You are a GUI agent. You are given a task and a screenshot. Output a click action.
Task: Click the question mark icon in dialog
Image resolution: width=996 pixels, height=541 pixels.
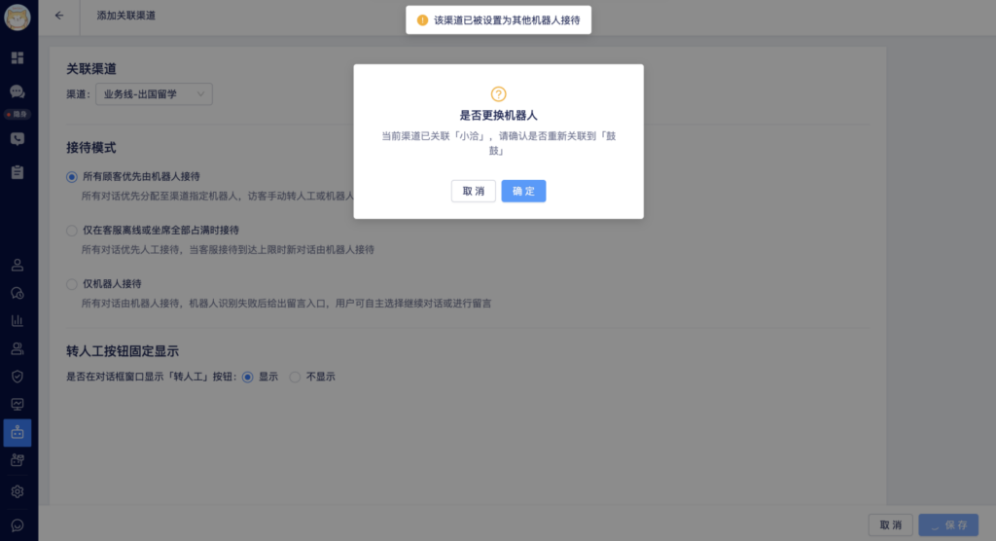click(499, 94)
